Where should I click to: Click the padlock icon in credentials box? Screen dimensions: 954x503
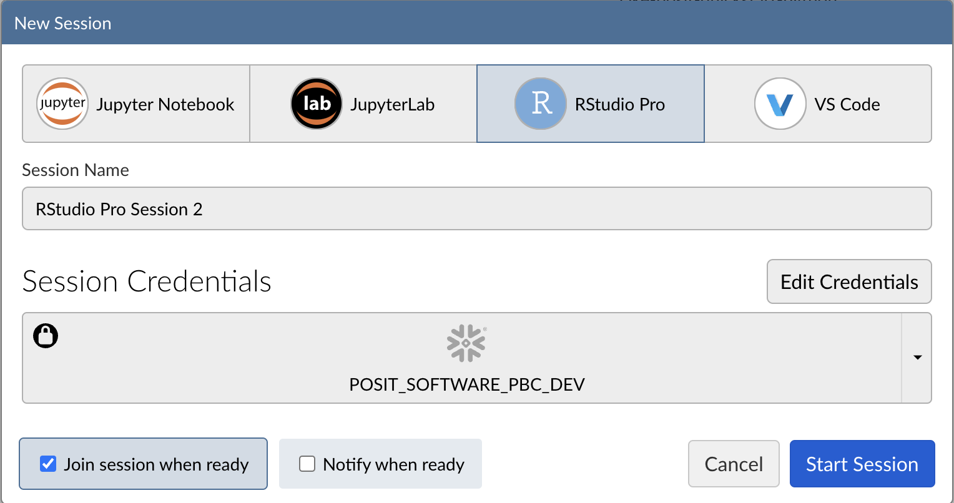point(46,336)
